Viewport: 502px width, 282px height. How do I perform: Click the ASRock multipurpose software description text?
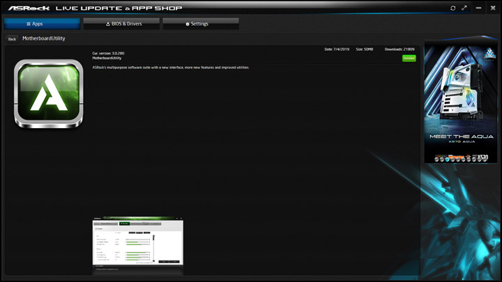click(171, 68)
